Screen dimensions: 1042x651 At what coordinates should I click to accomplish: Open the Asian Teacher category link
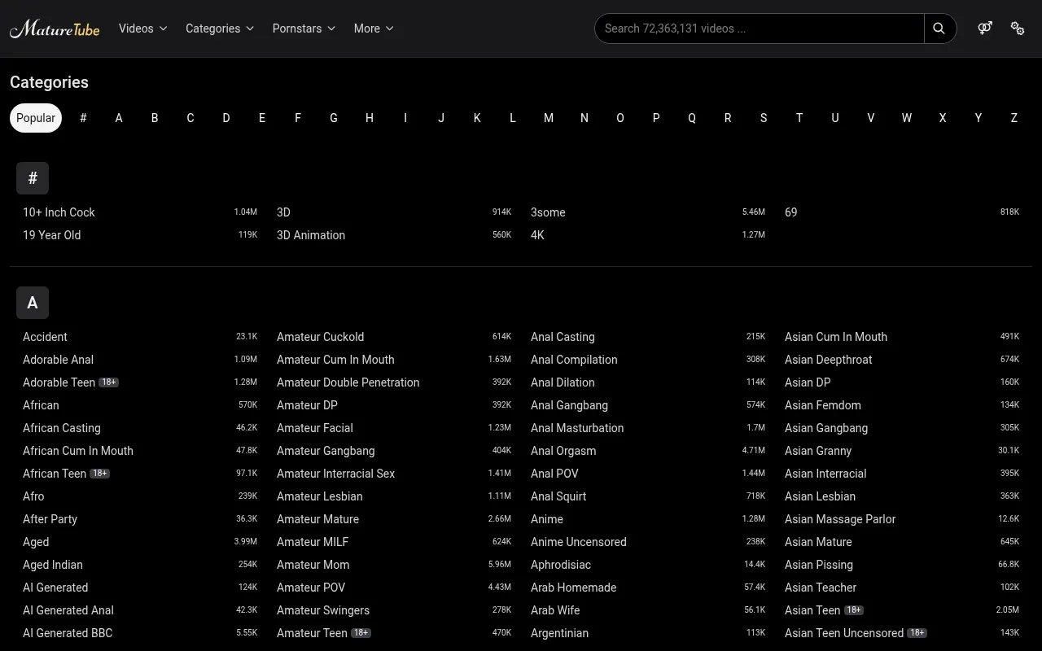821,588
